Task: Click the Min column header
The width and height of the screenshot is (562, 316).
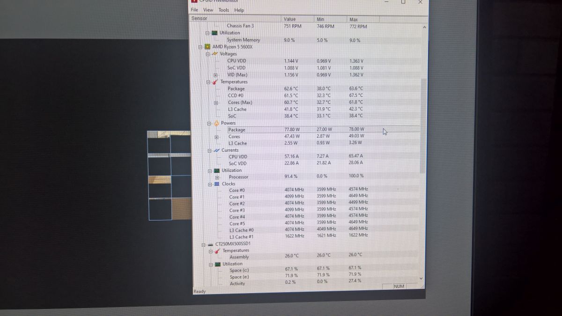Action: pos(331,19)
